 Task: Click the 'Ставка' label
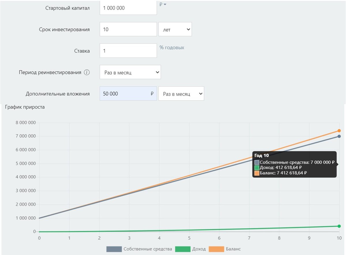[x=82, y=51]
